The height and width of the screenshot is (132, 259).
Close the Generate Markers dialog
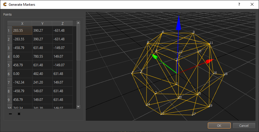click(x=252, y=4)
